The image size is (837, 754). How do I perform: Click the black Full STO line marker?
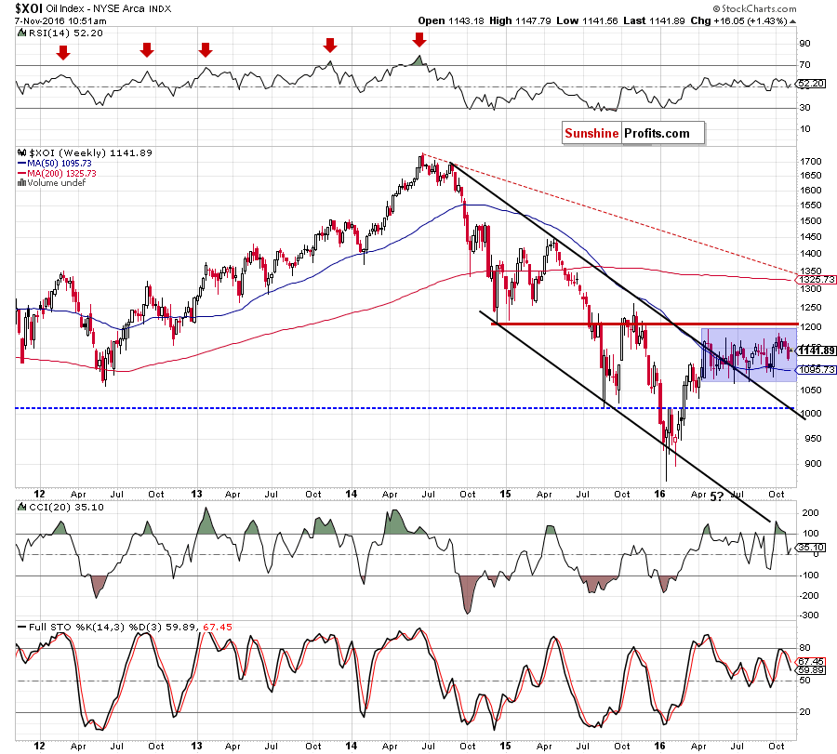[x=22, y=627]
